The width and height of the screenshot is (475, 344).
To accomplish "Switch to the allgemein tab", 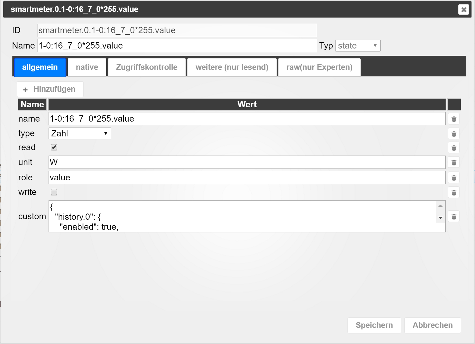I will pyautogui.click(x=40, y=67).
